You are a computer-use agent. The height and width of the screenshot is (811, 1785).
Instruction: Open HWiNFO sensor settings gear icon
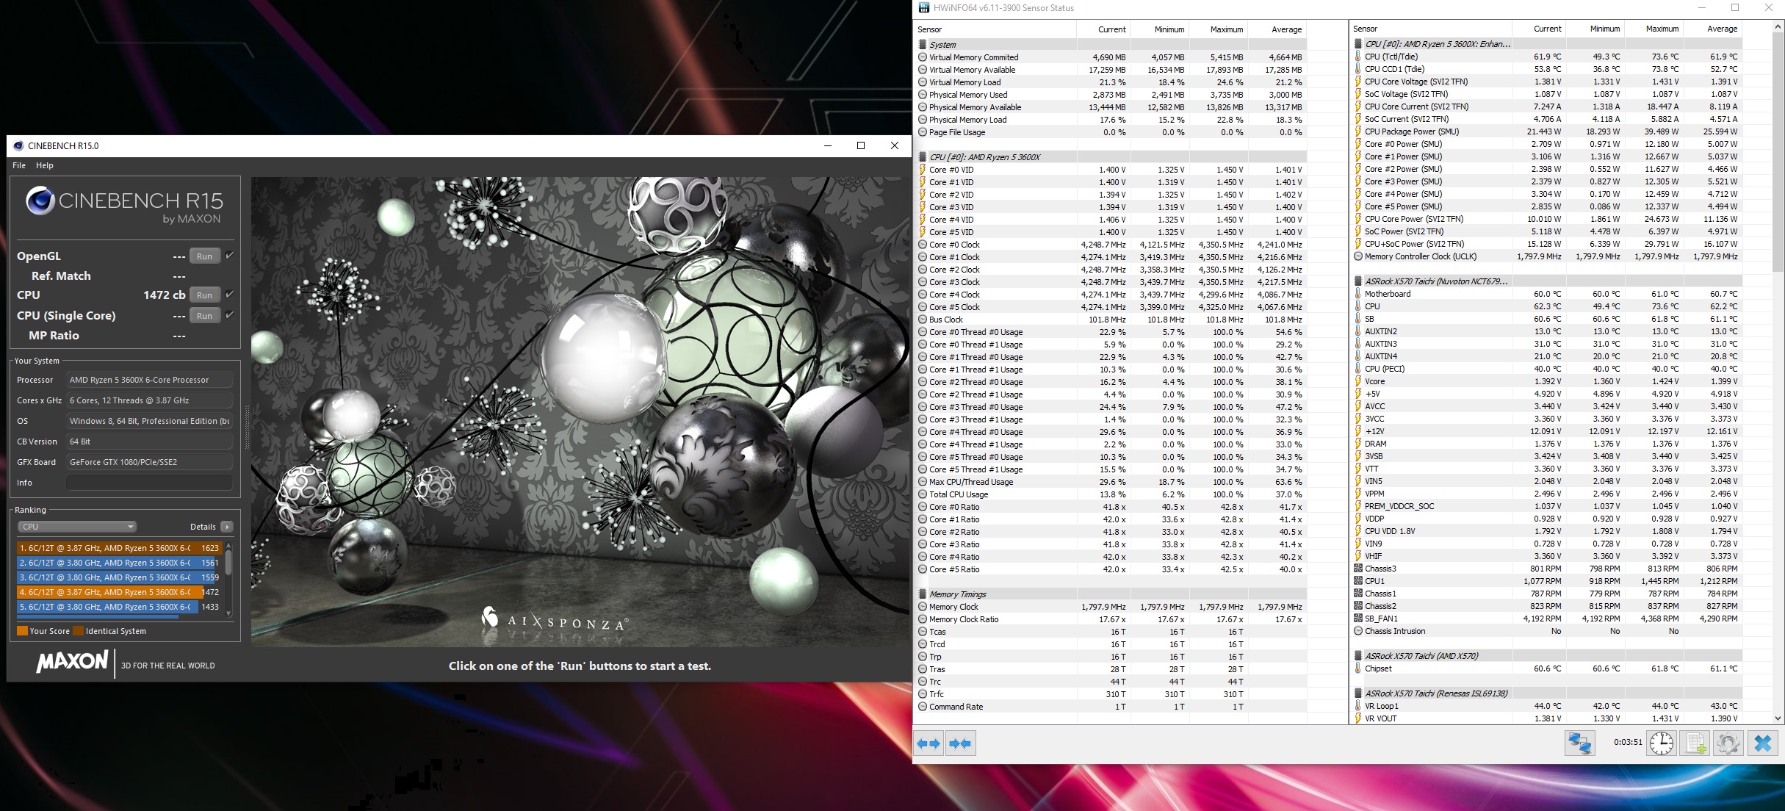tap(1728, 743)
